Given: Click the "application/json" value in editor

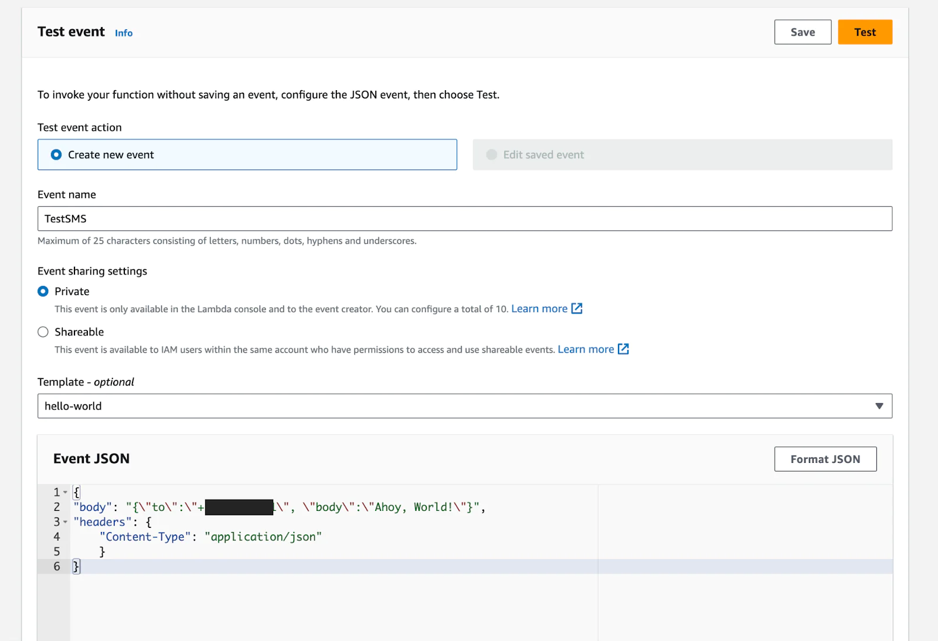Looking at the screenshot, I should coord(263,537).
